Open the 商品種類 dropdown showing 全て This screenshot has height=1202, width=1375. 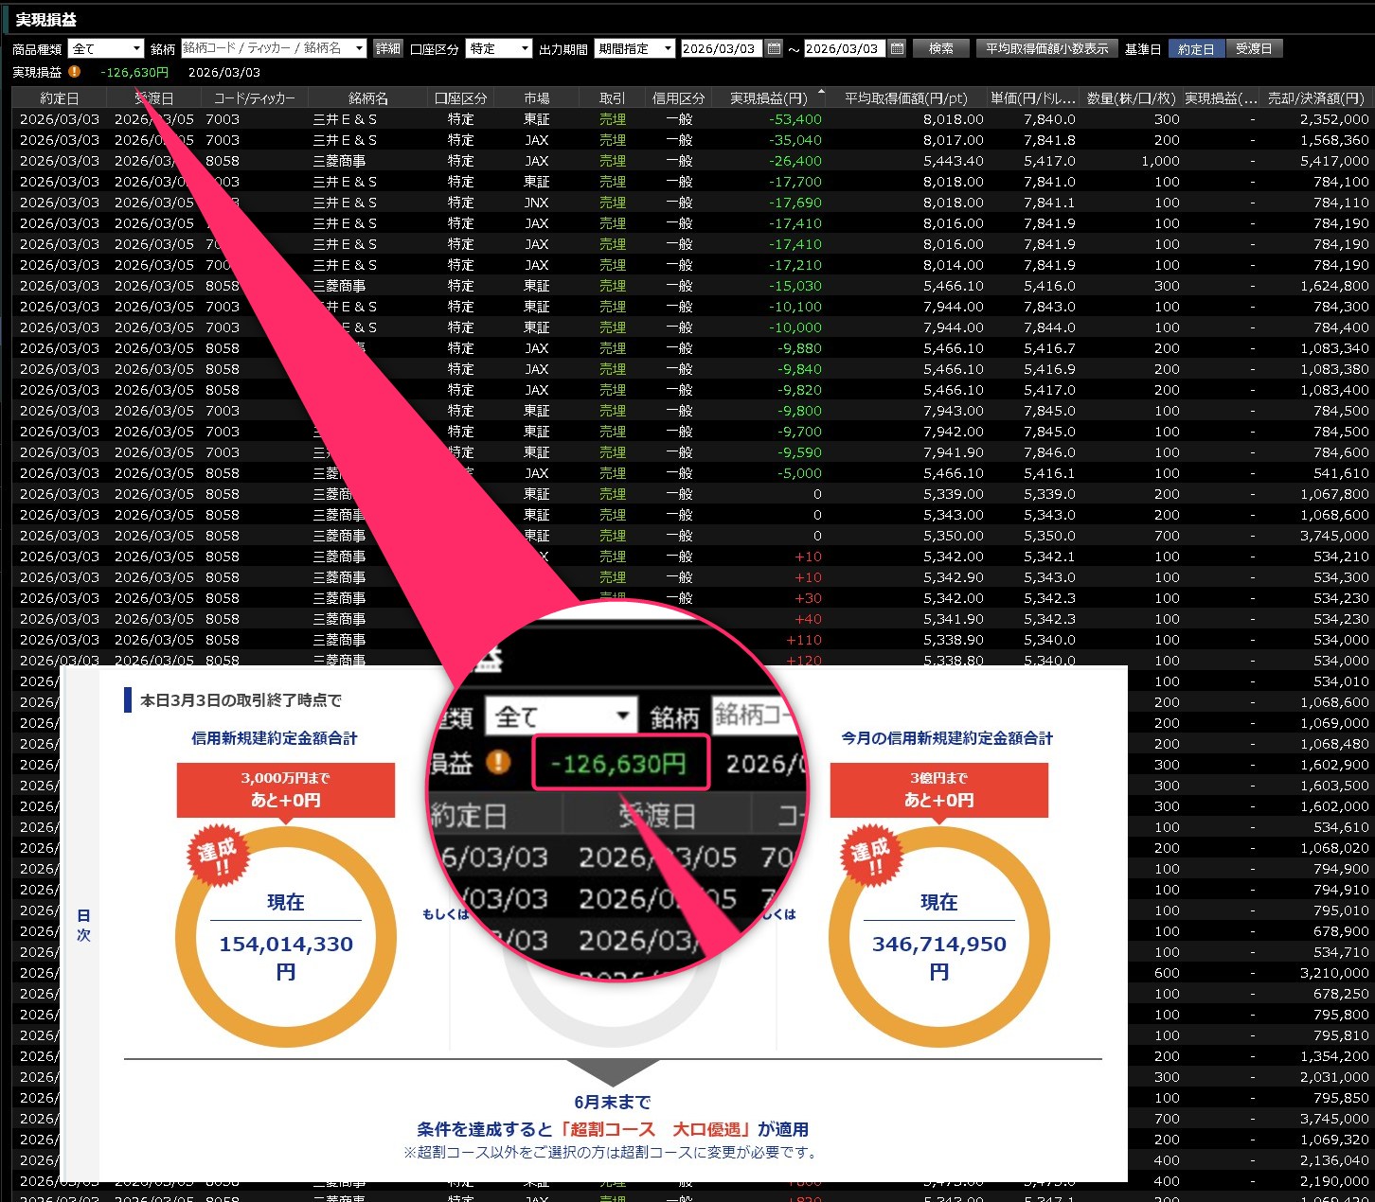[106, 48]
